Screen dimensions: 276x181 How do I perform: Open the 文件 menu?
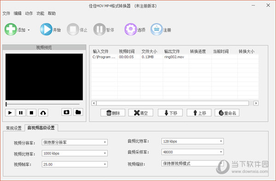(6, 13)
